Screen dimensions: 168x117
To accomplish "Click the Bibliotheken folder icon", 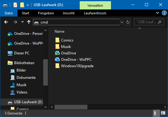I will click(x=10, y=63).
